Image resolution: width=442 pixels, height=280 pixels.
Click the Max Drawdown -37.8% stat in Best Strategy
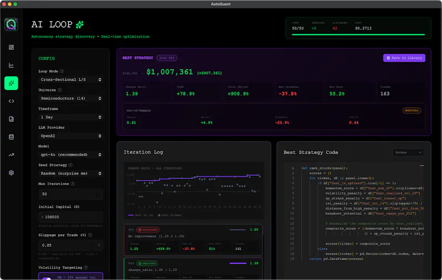pyautogui.click(x=287, y=94)
